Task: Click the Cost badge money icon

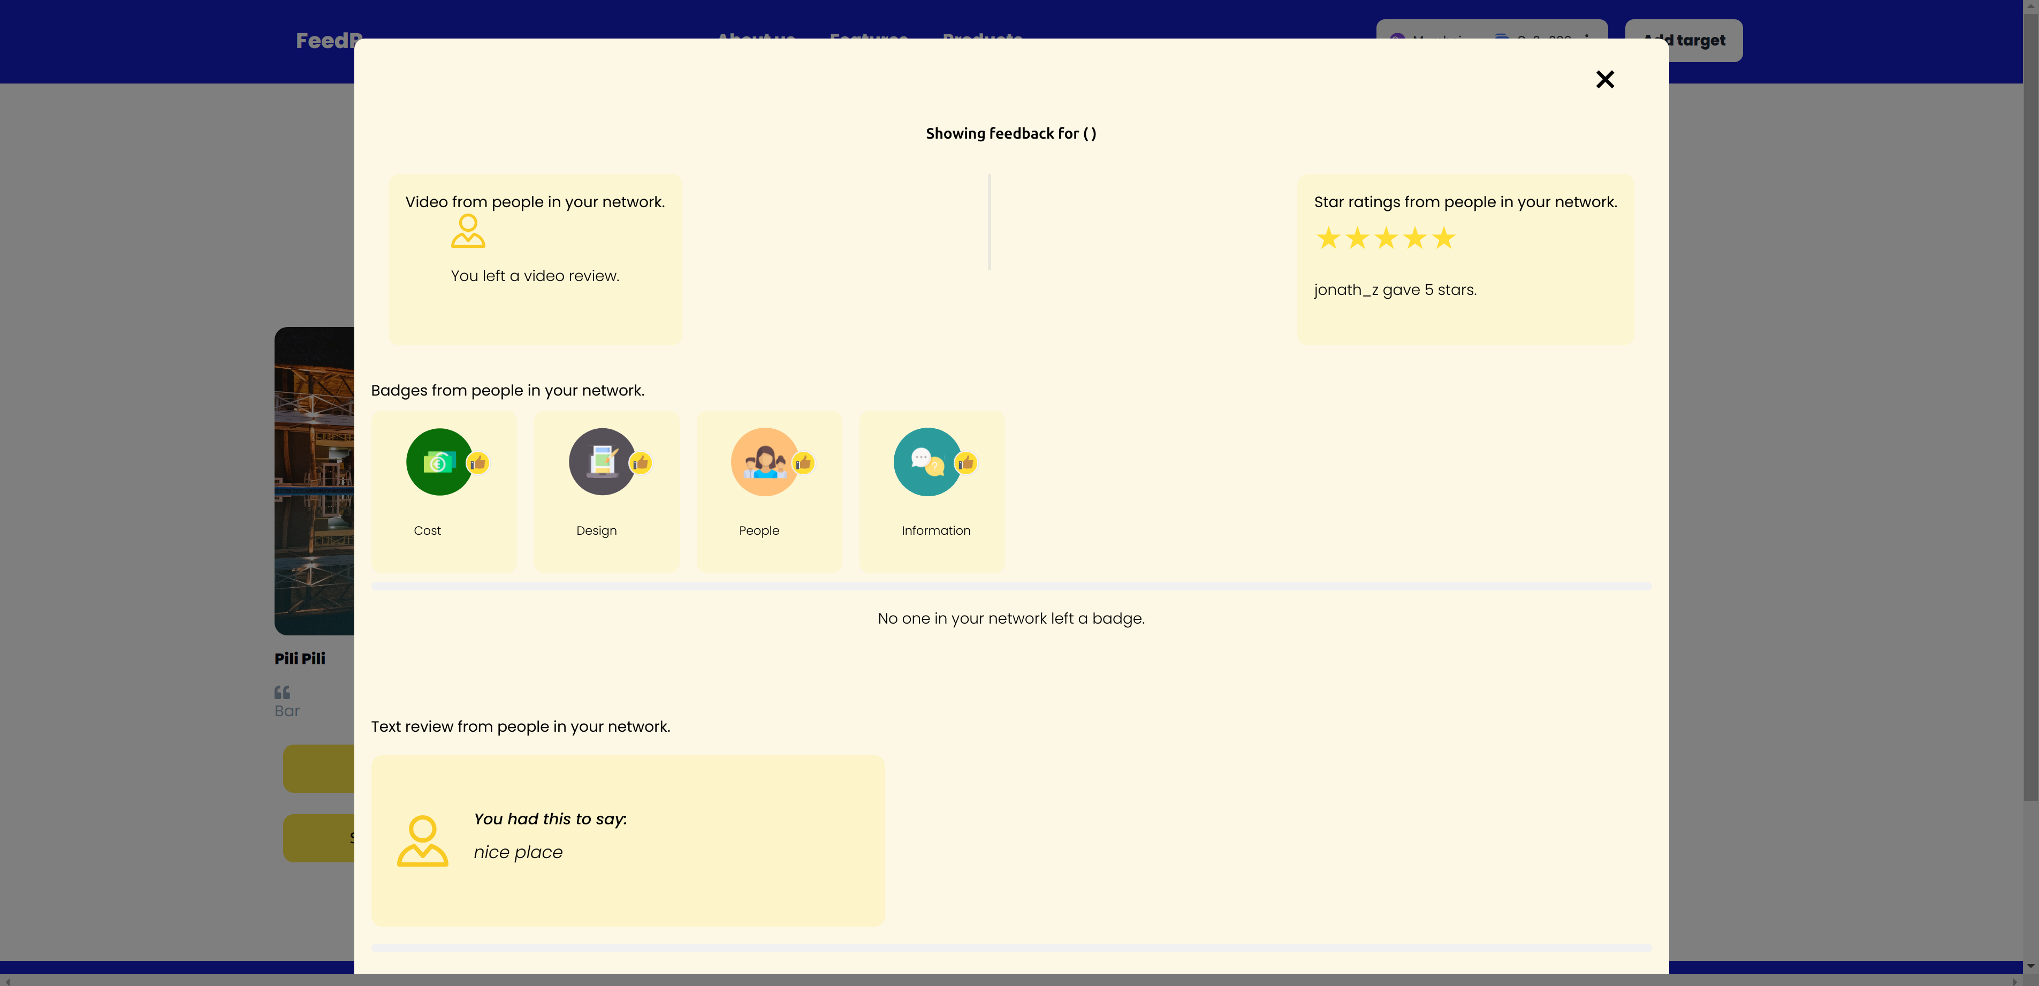Action: [439, 462]
